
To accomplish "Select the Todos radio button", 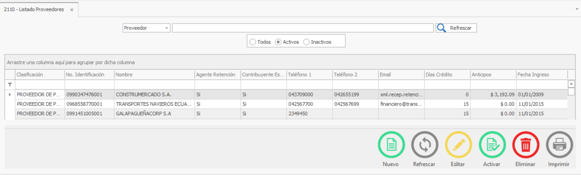I will pyautogui.click(x=253, y=42).
